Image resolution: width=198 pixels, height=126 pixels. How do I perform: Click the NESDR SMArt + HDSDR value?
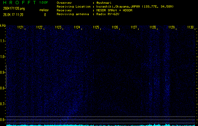click(x=114, y=10)
